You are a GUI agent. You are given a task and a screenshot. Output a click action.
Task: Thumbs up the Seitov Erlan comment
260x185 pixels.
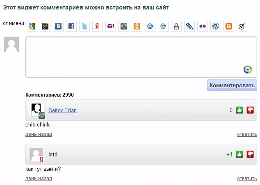click(x=239, y=110)
